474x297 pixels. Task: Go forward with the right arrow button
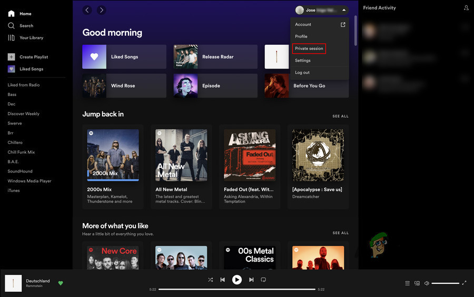point(102,10)
